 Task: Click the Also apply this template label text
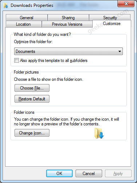54,61
